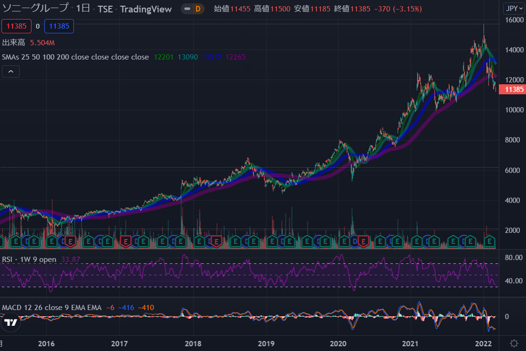Click the 高値 11500 high price
Viewport: 526px width, 351px height.
272,9
